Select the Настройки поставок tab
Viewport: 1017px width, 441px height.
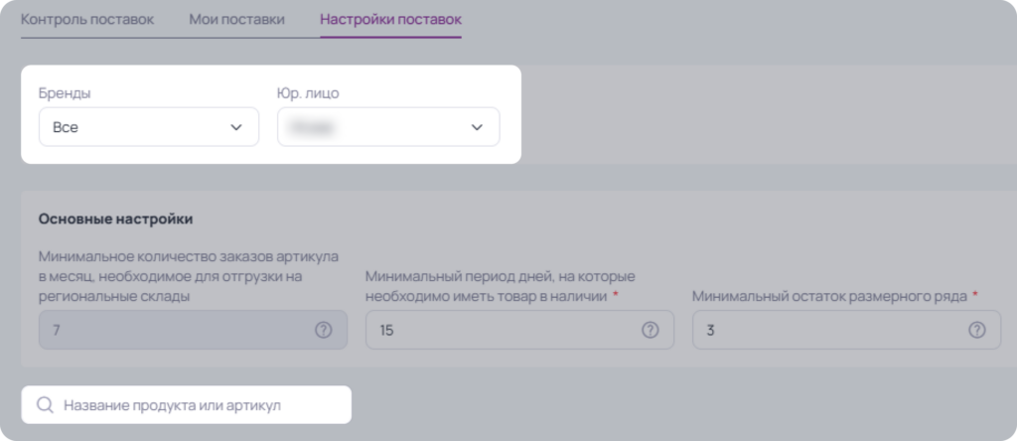[x=390, y=20]
